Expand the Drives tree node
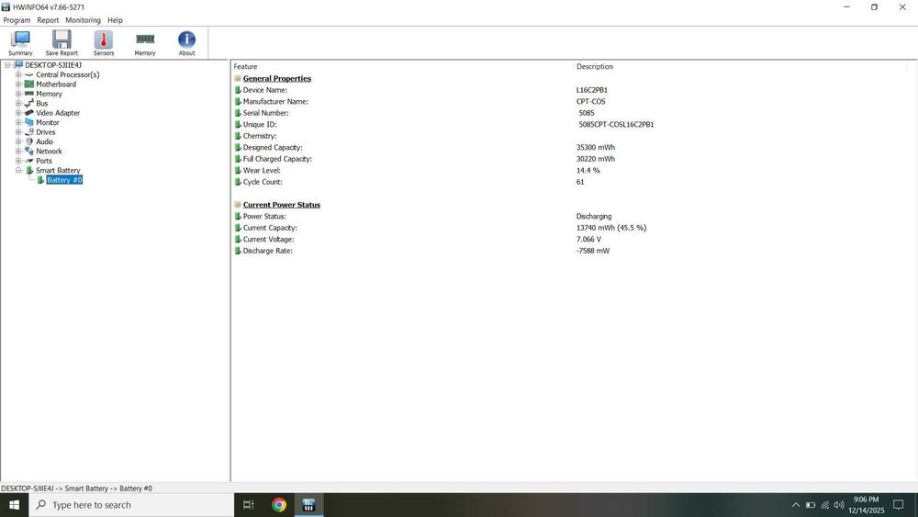 coord(18,131)
